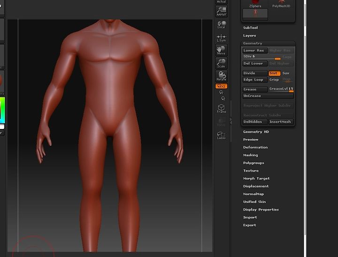Toggle the AAHalf view icon
338x257 pixels.
(x=221, y=11)
